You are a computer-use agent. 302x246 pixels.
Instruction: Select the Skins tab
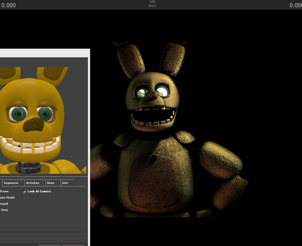(x=53, y=183)
